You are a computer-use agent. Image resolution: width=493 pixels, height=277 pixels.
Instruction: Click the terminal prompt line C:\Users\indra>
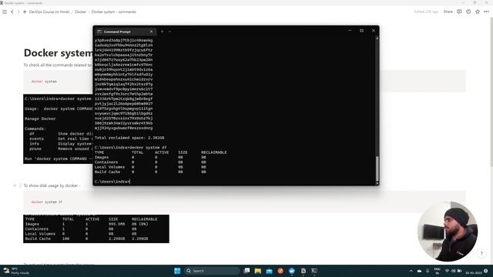[x=112, y=182]
